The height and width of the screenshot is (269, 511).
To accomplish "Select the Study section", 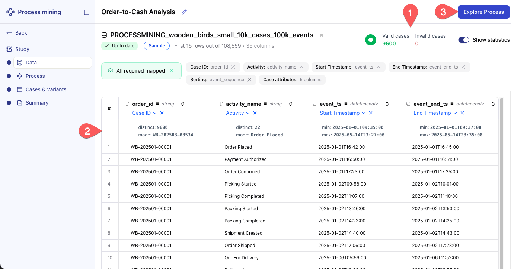I will [x=22, y=49].
